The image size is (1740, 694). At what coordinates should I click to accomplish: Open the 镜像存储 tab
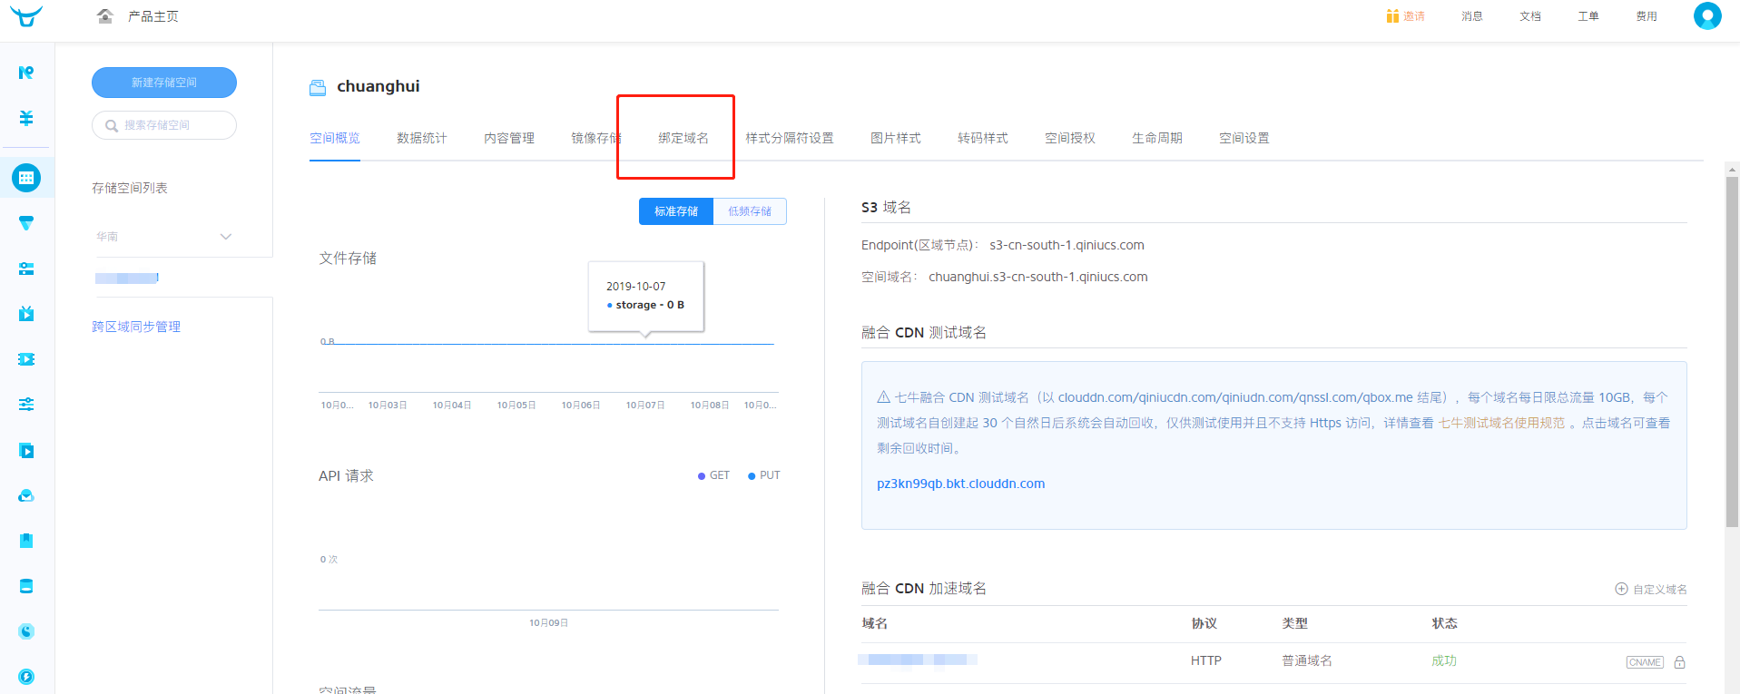(596, 138)
